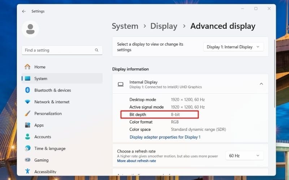Click the Find a setting search box
Image resolution: width=289 pixels, height=180 pixels.
[58, 50]
